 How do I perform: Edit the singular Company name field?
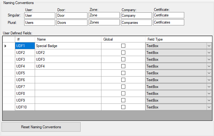(x=136, y=15)
